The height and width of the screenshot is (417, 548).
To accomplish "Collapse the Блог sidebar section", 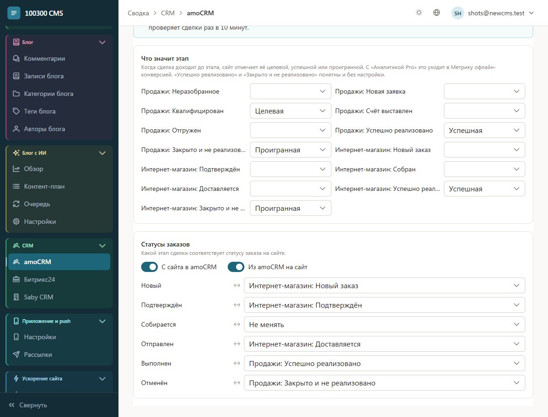I will pos(102,42).
